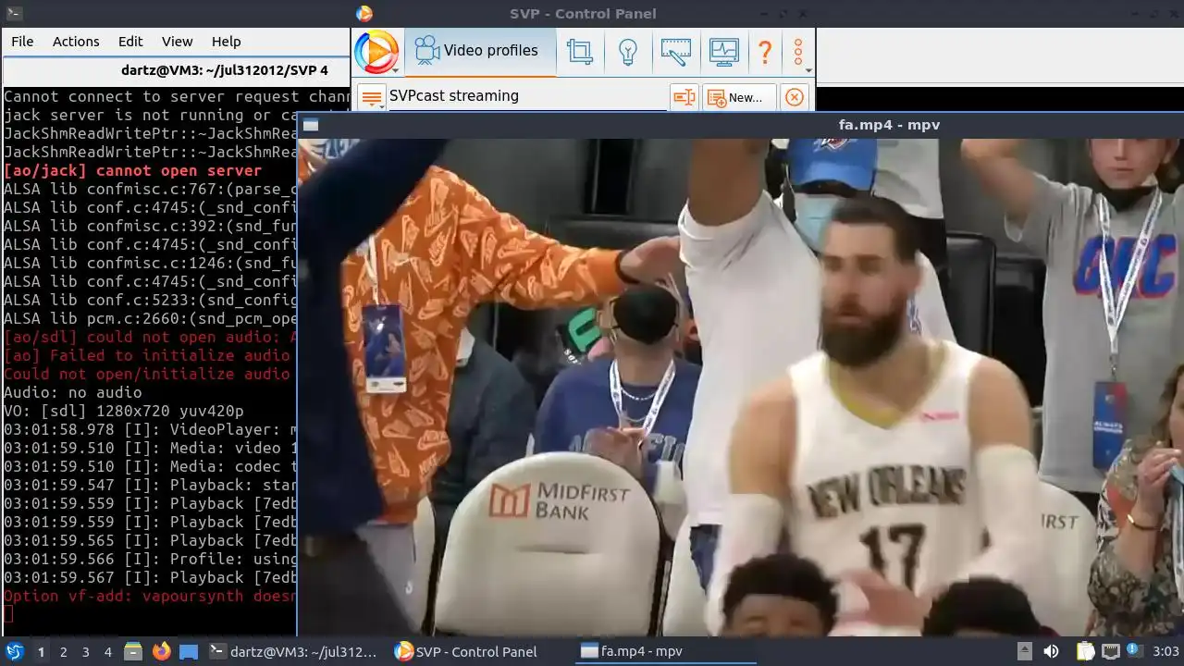
Task: Click the 'Option vf-add: vapoursynth' error line
Action: click(150, 596)
